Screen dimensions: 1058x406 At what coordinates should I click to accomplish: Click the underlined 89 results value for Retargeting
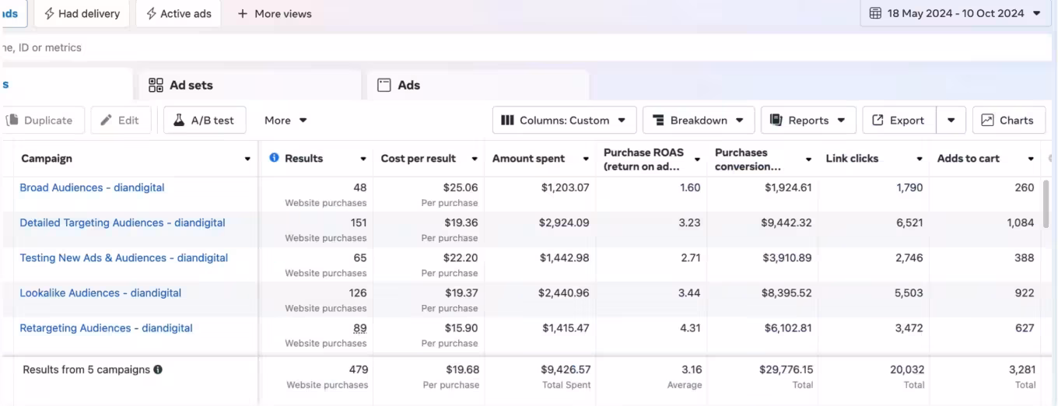[x=359, y=328]
